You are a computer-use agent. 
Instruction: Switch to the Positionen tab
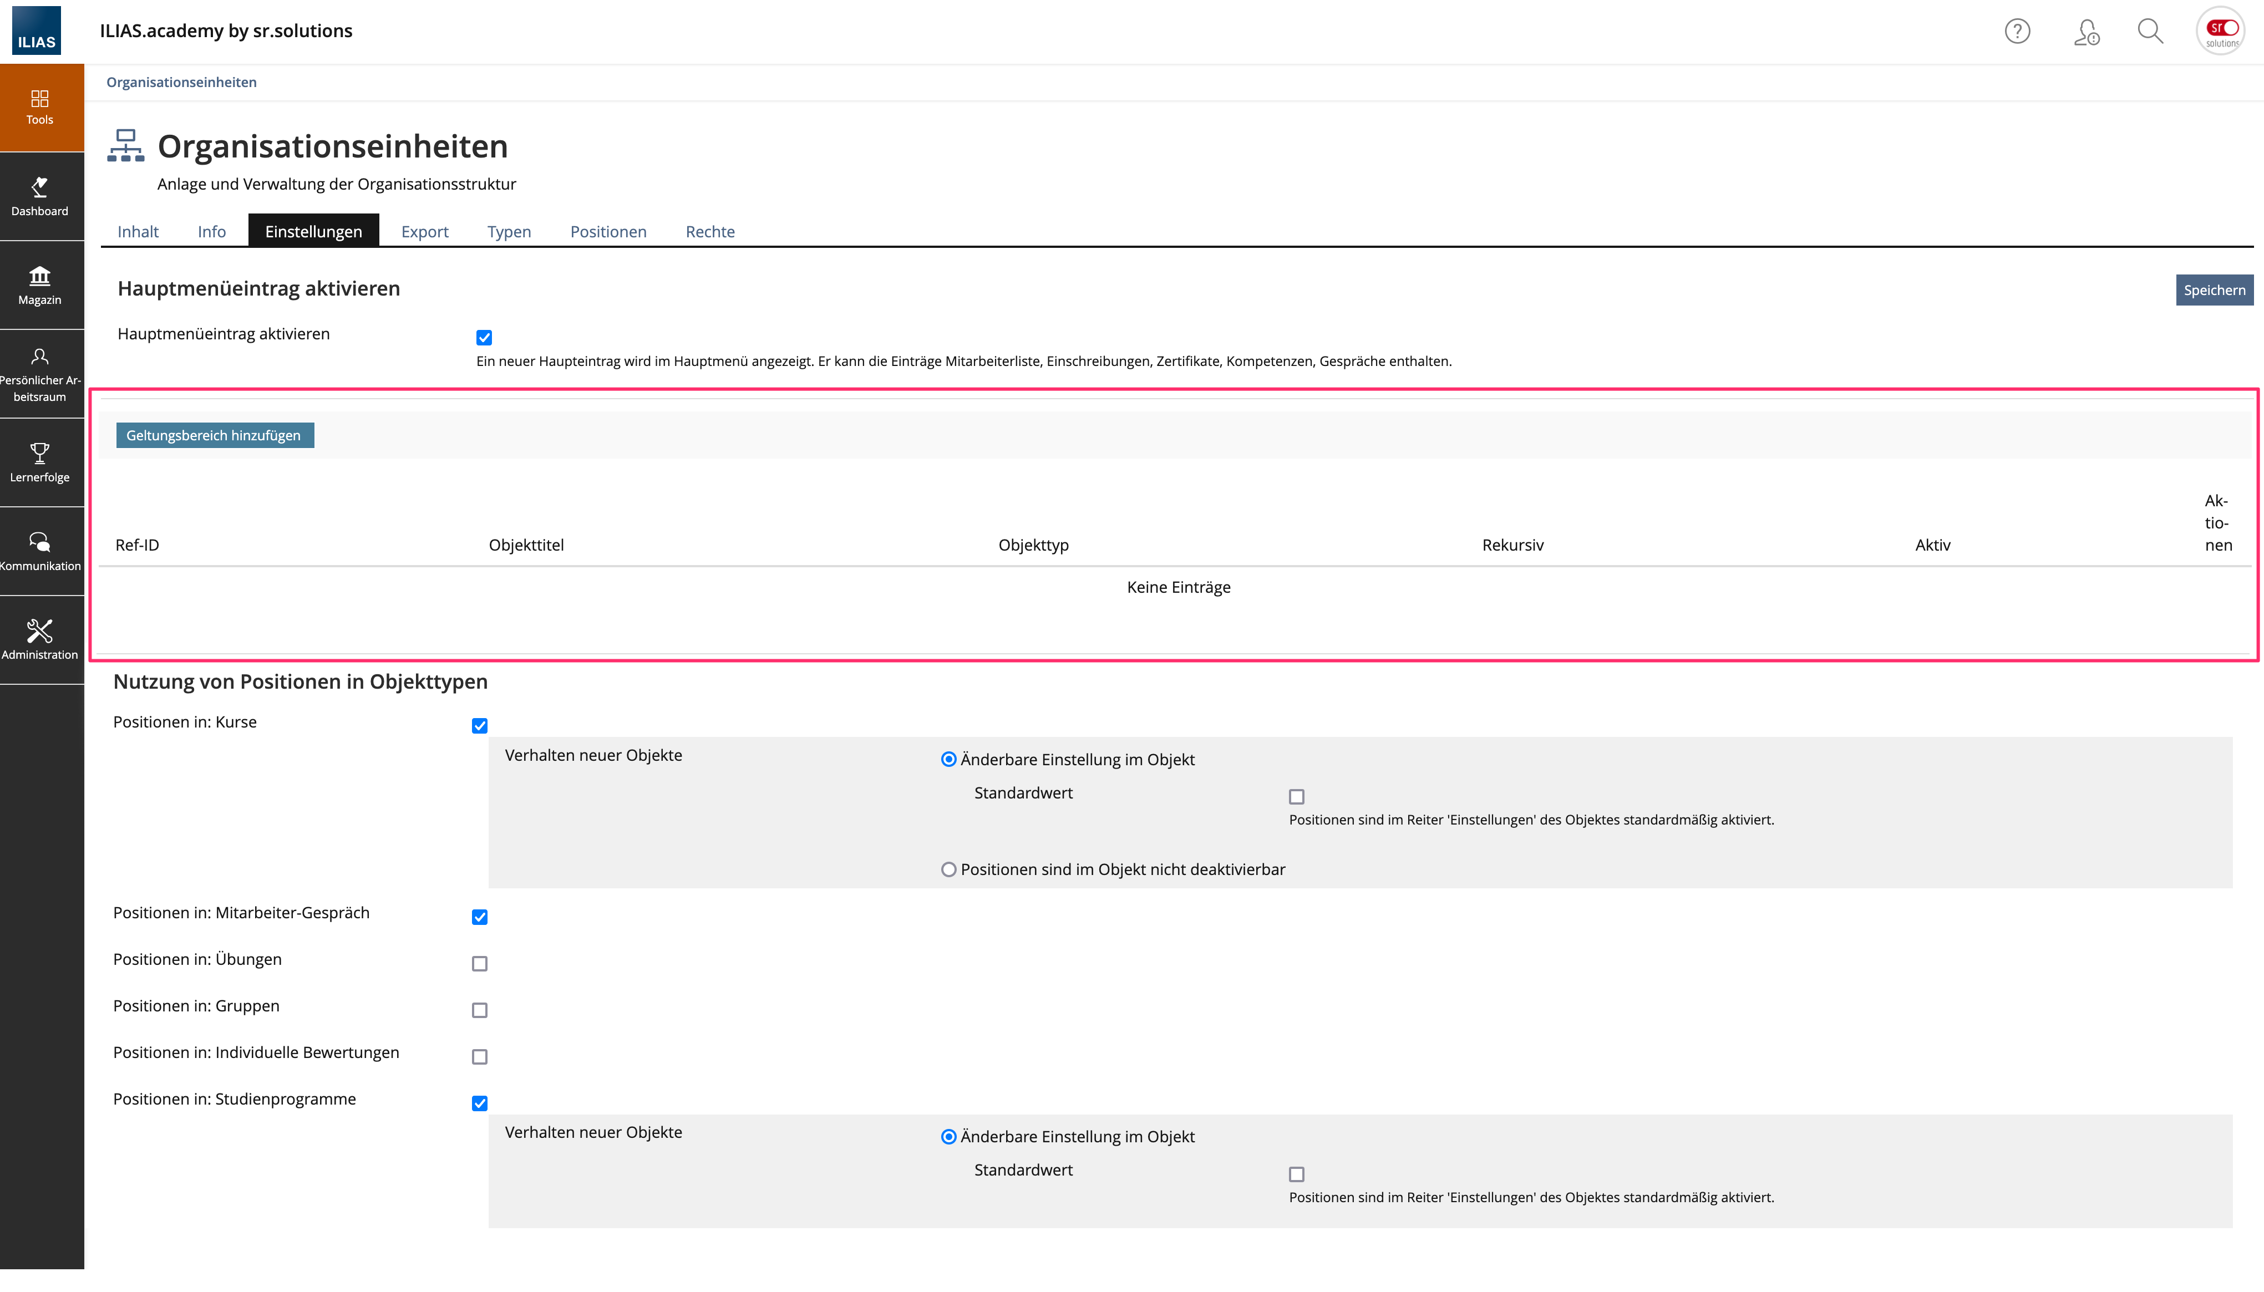coord(608,232)
